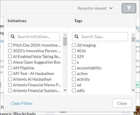
Task: Tick the 529 tag checkbox
Action: pos(74,57)
